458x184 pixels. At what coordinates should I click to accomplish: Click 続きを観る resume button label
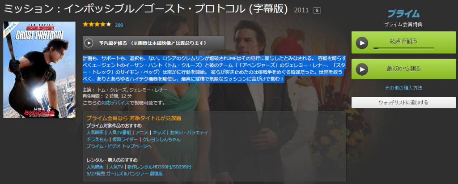pyautogui.click(x=403, y=41)
